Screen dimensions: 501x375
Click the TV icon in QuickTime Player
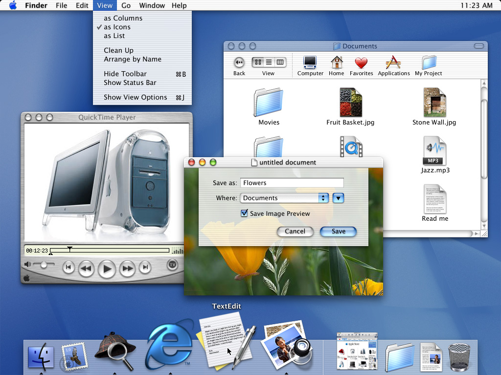172,265
